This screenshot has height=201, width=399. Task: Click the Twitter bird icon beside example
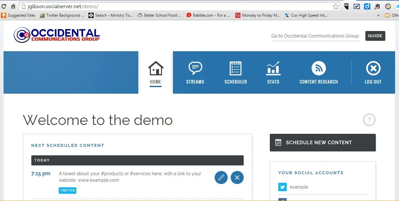[283, 187]
